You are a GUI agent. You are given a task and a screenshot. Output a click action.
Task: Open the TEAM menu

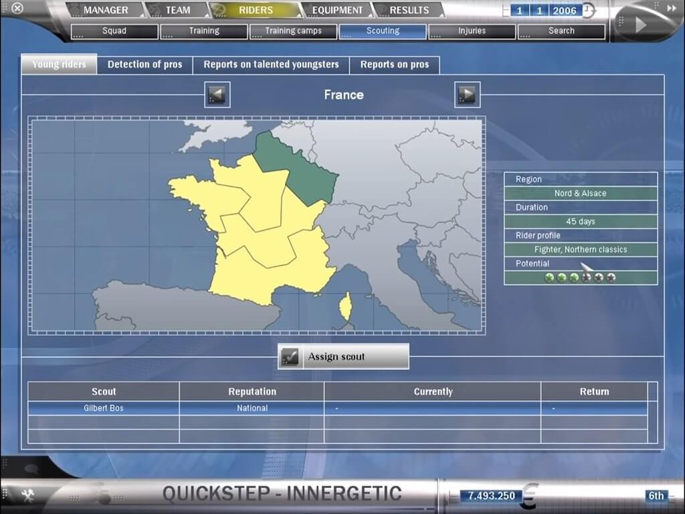pyautogui.click(x=178, y=10)
